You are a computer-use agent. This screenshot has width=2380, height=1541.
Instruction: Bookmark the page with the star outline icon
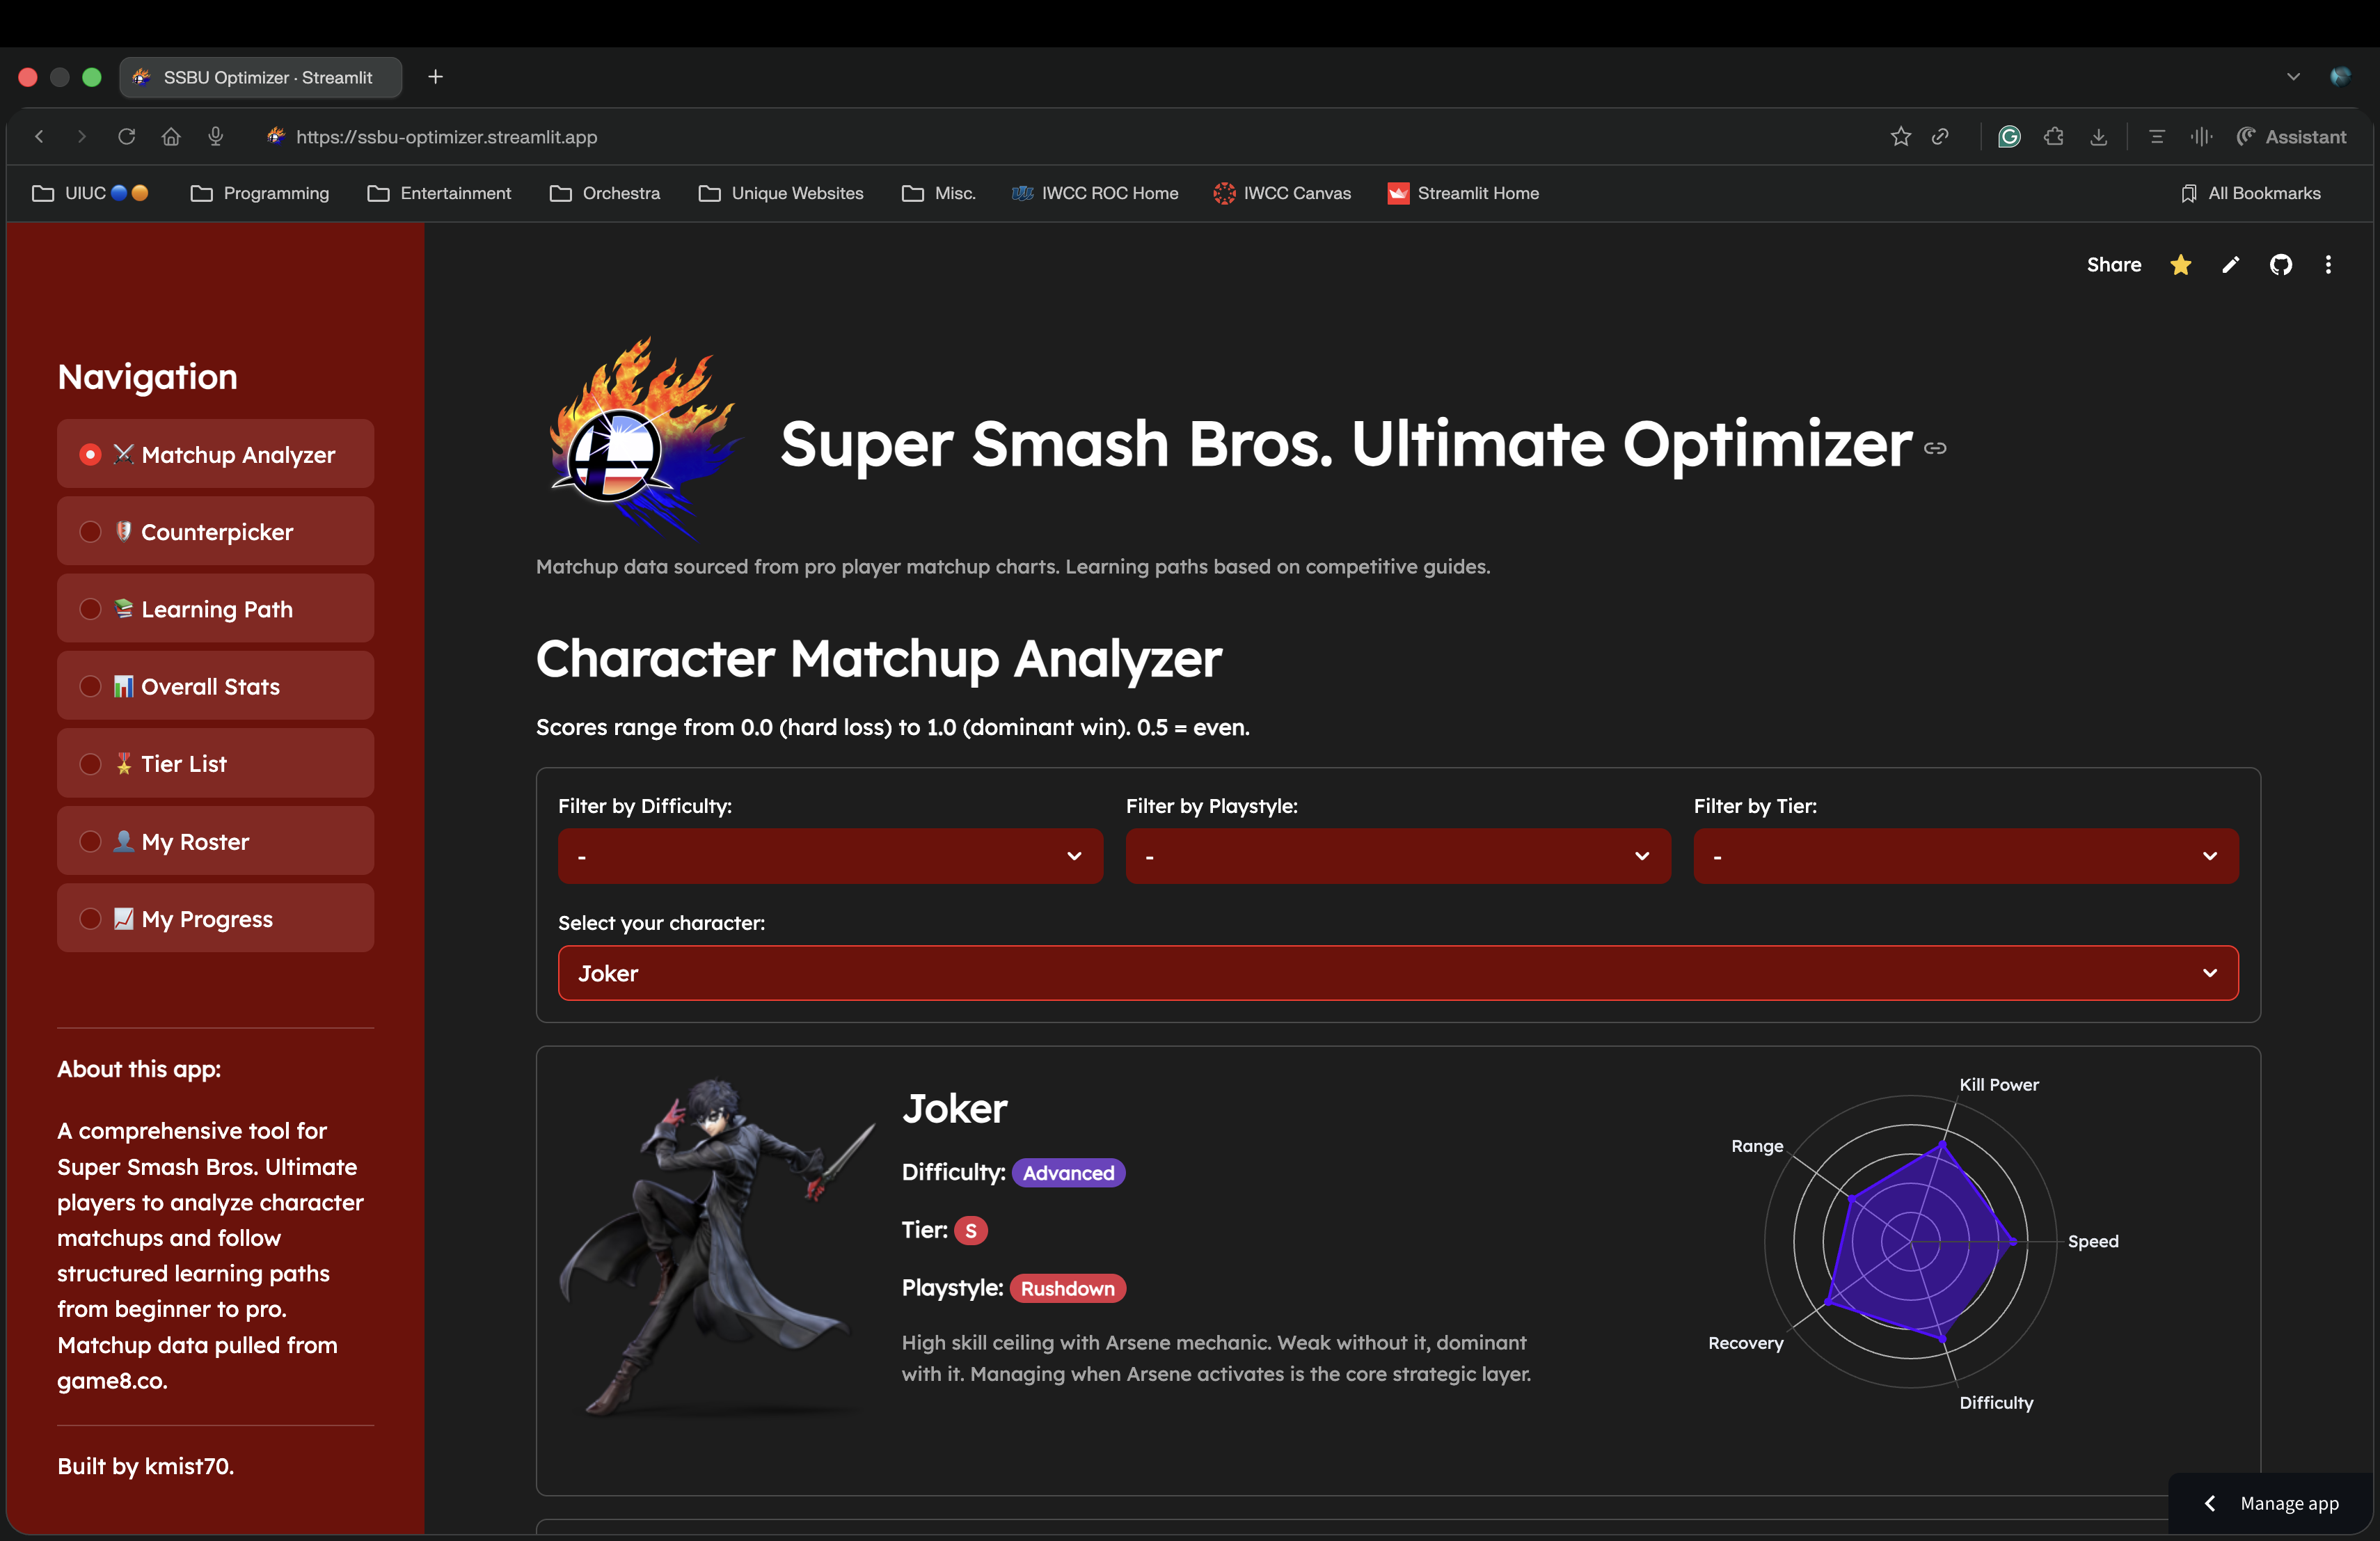pyautogui.click(x=1901, y=137)
